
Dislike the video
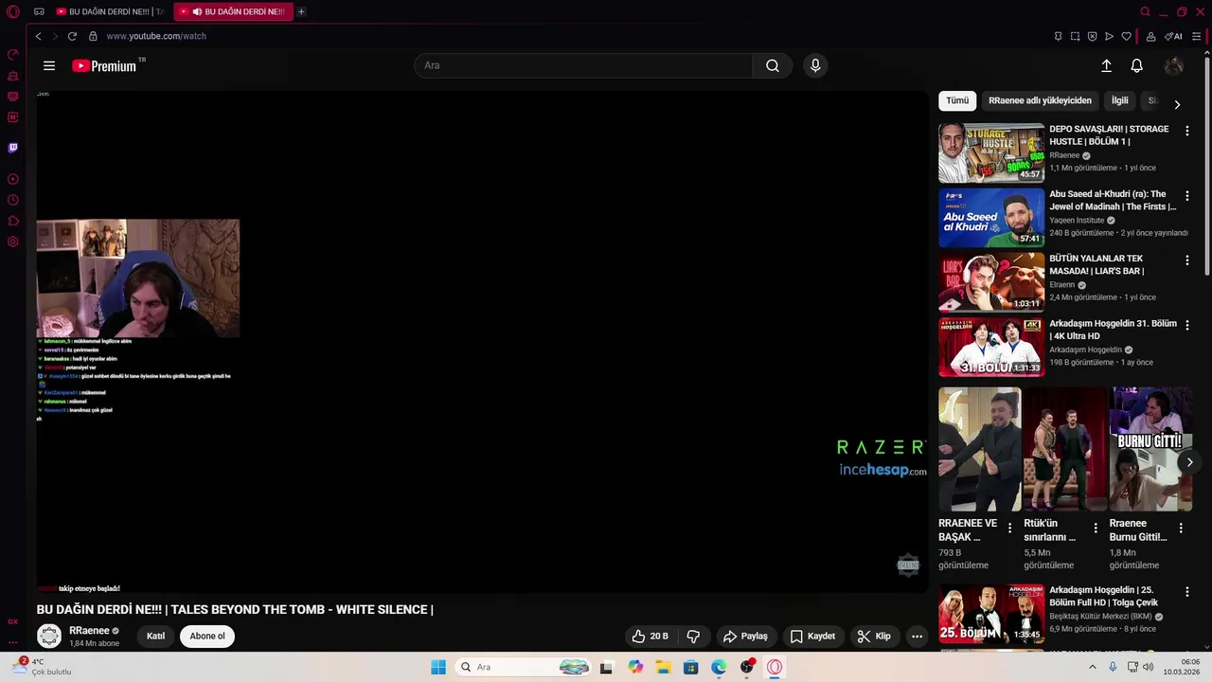tap(693, 637)
